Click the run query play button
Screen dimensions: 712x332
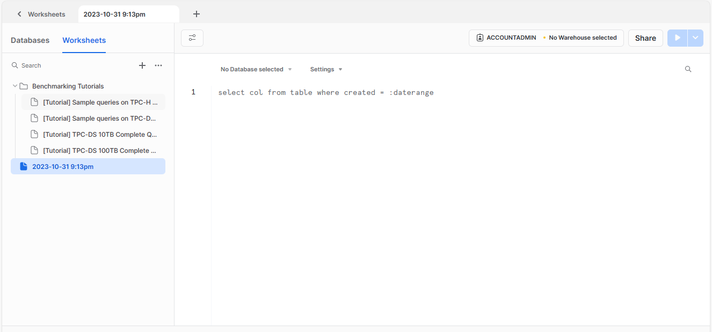point(678,38)
